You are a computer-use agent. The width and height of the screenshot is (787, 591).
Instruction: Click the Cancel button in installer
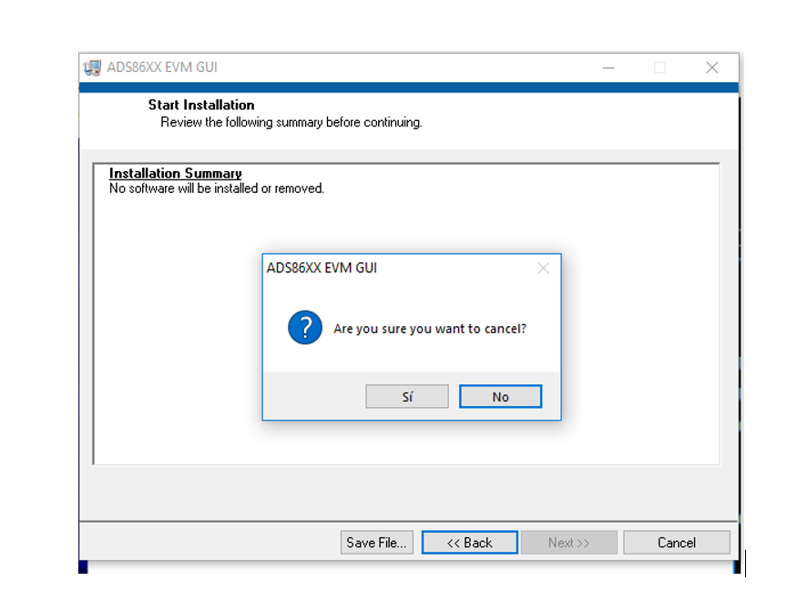(677, 543)
